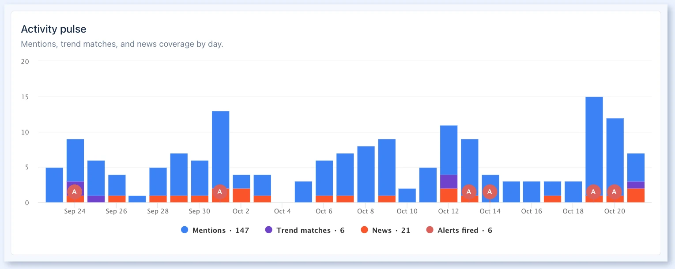Toggle the Mentions series in the legend
The image size is (675, 269).
(x=215, y=230)
